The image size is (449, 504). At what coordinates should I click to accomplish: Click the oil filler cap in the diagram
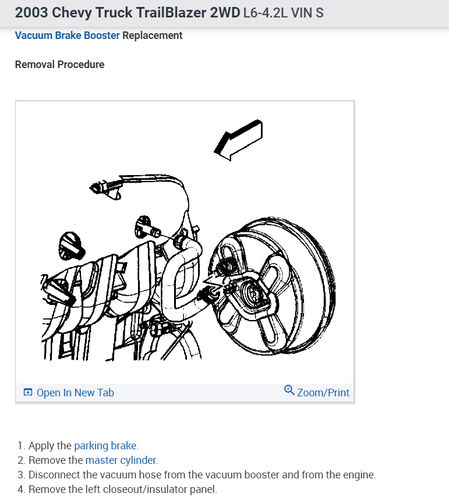click(x=72, y=246)
